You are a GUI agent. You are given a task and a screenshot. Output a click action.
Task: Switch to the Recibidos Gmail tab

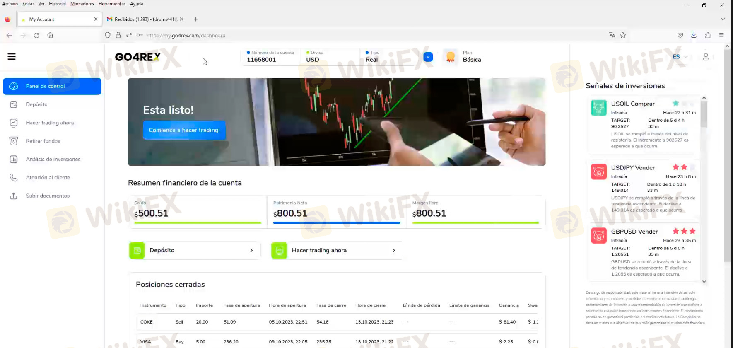[145, 19]
